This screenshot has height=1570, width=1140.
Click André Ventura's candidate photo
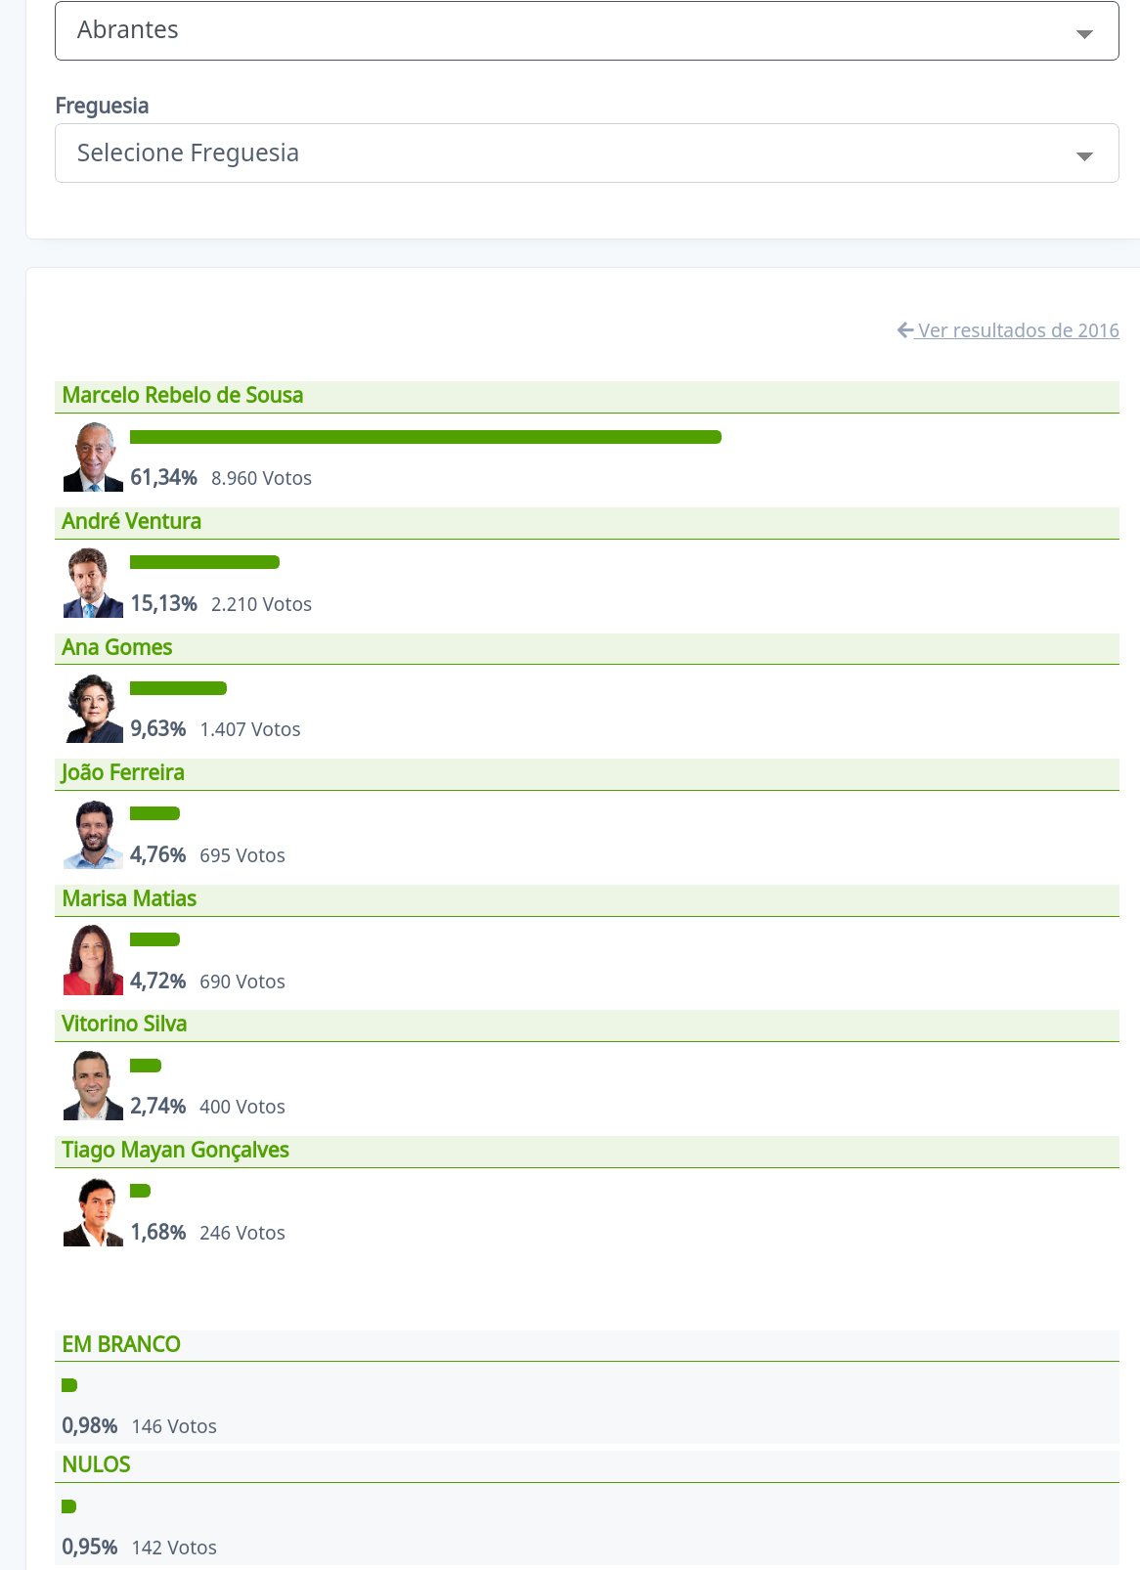(93, 583)
